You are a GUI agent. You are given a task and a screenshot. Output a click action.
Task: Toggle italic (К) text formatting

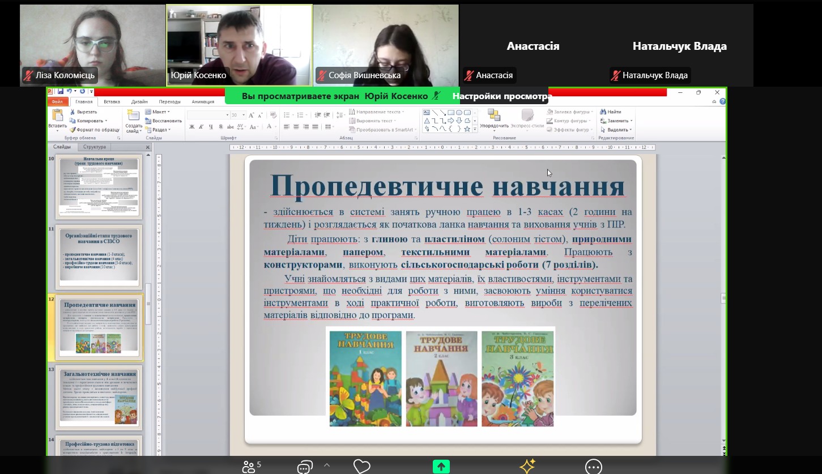tap(201, 127)
